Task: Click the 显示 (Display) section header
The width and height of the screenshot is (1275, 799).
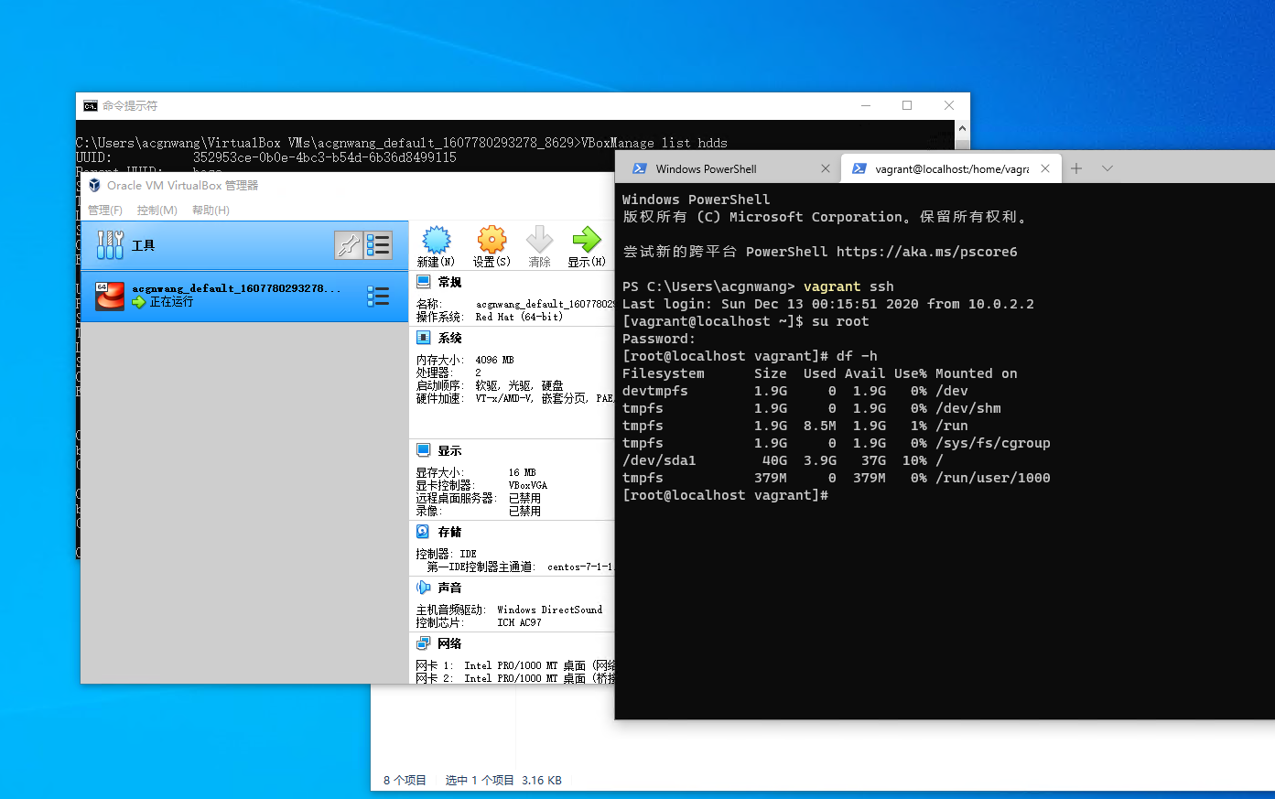Action: pos(449,450)
